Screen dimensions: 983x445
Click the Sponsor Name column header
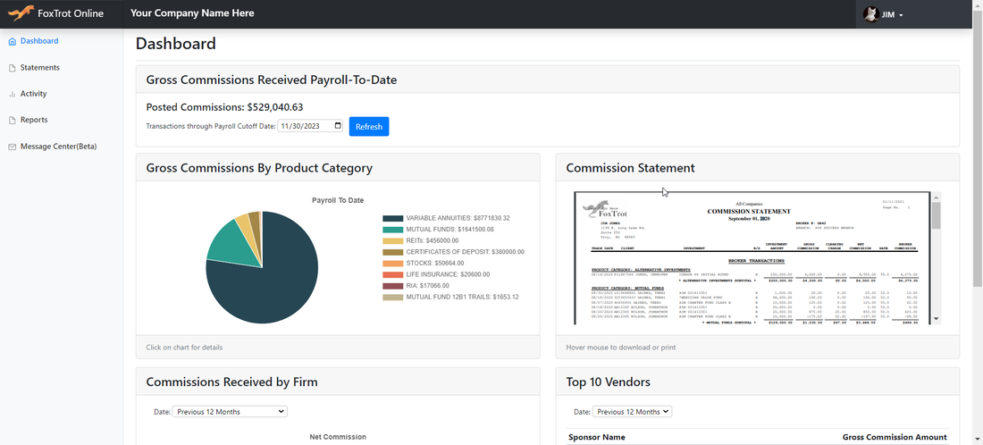click(x=597, y=438)
